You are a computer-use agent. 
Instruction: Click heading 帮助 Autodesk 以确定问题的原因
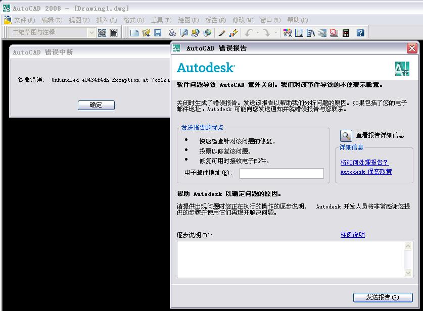click(229, 194)
